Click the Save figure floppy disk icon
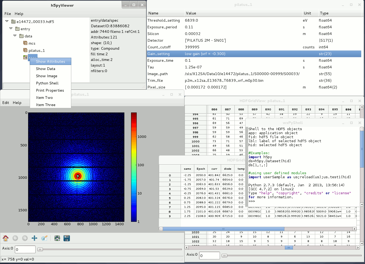 tap(67, 238)
